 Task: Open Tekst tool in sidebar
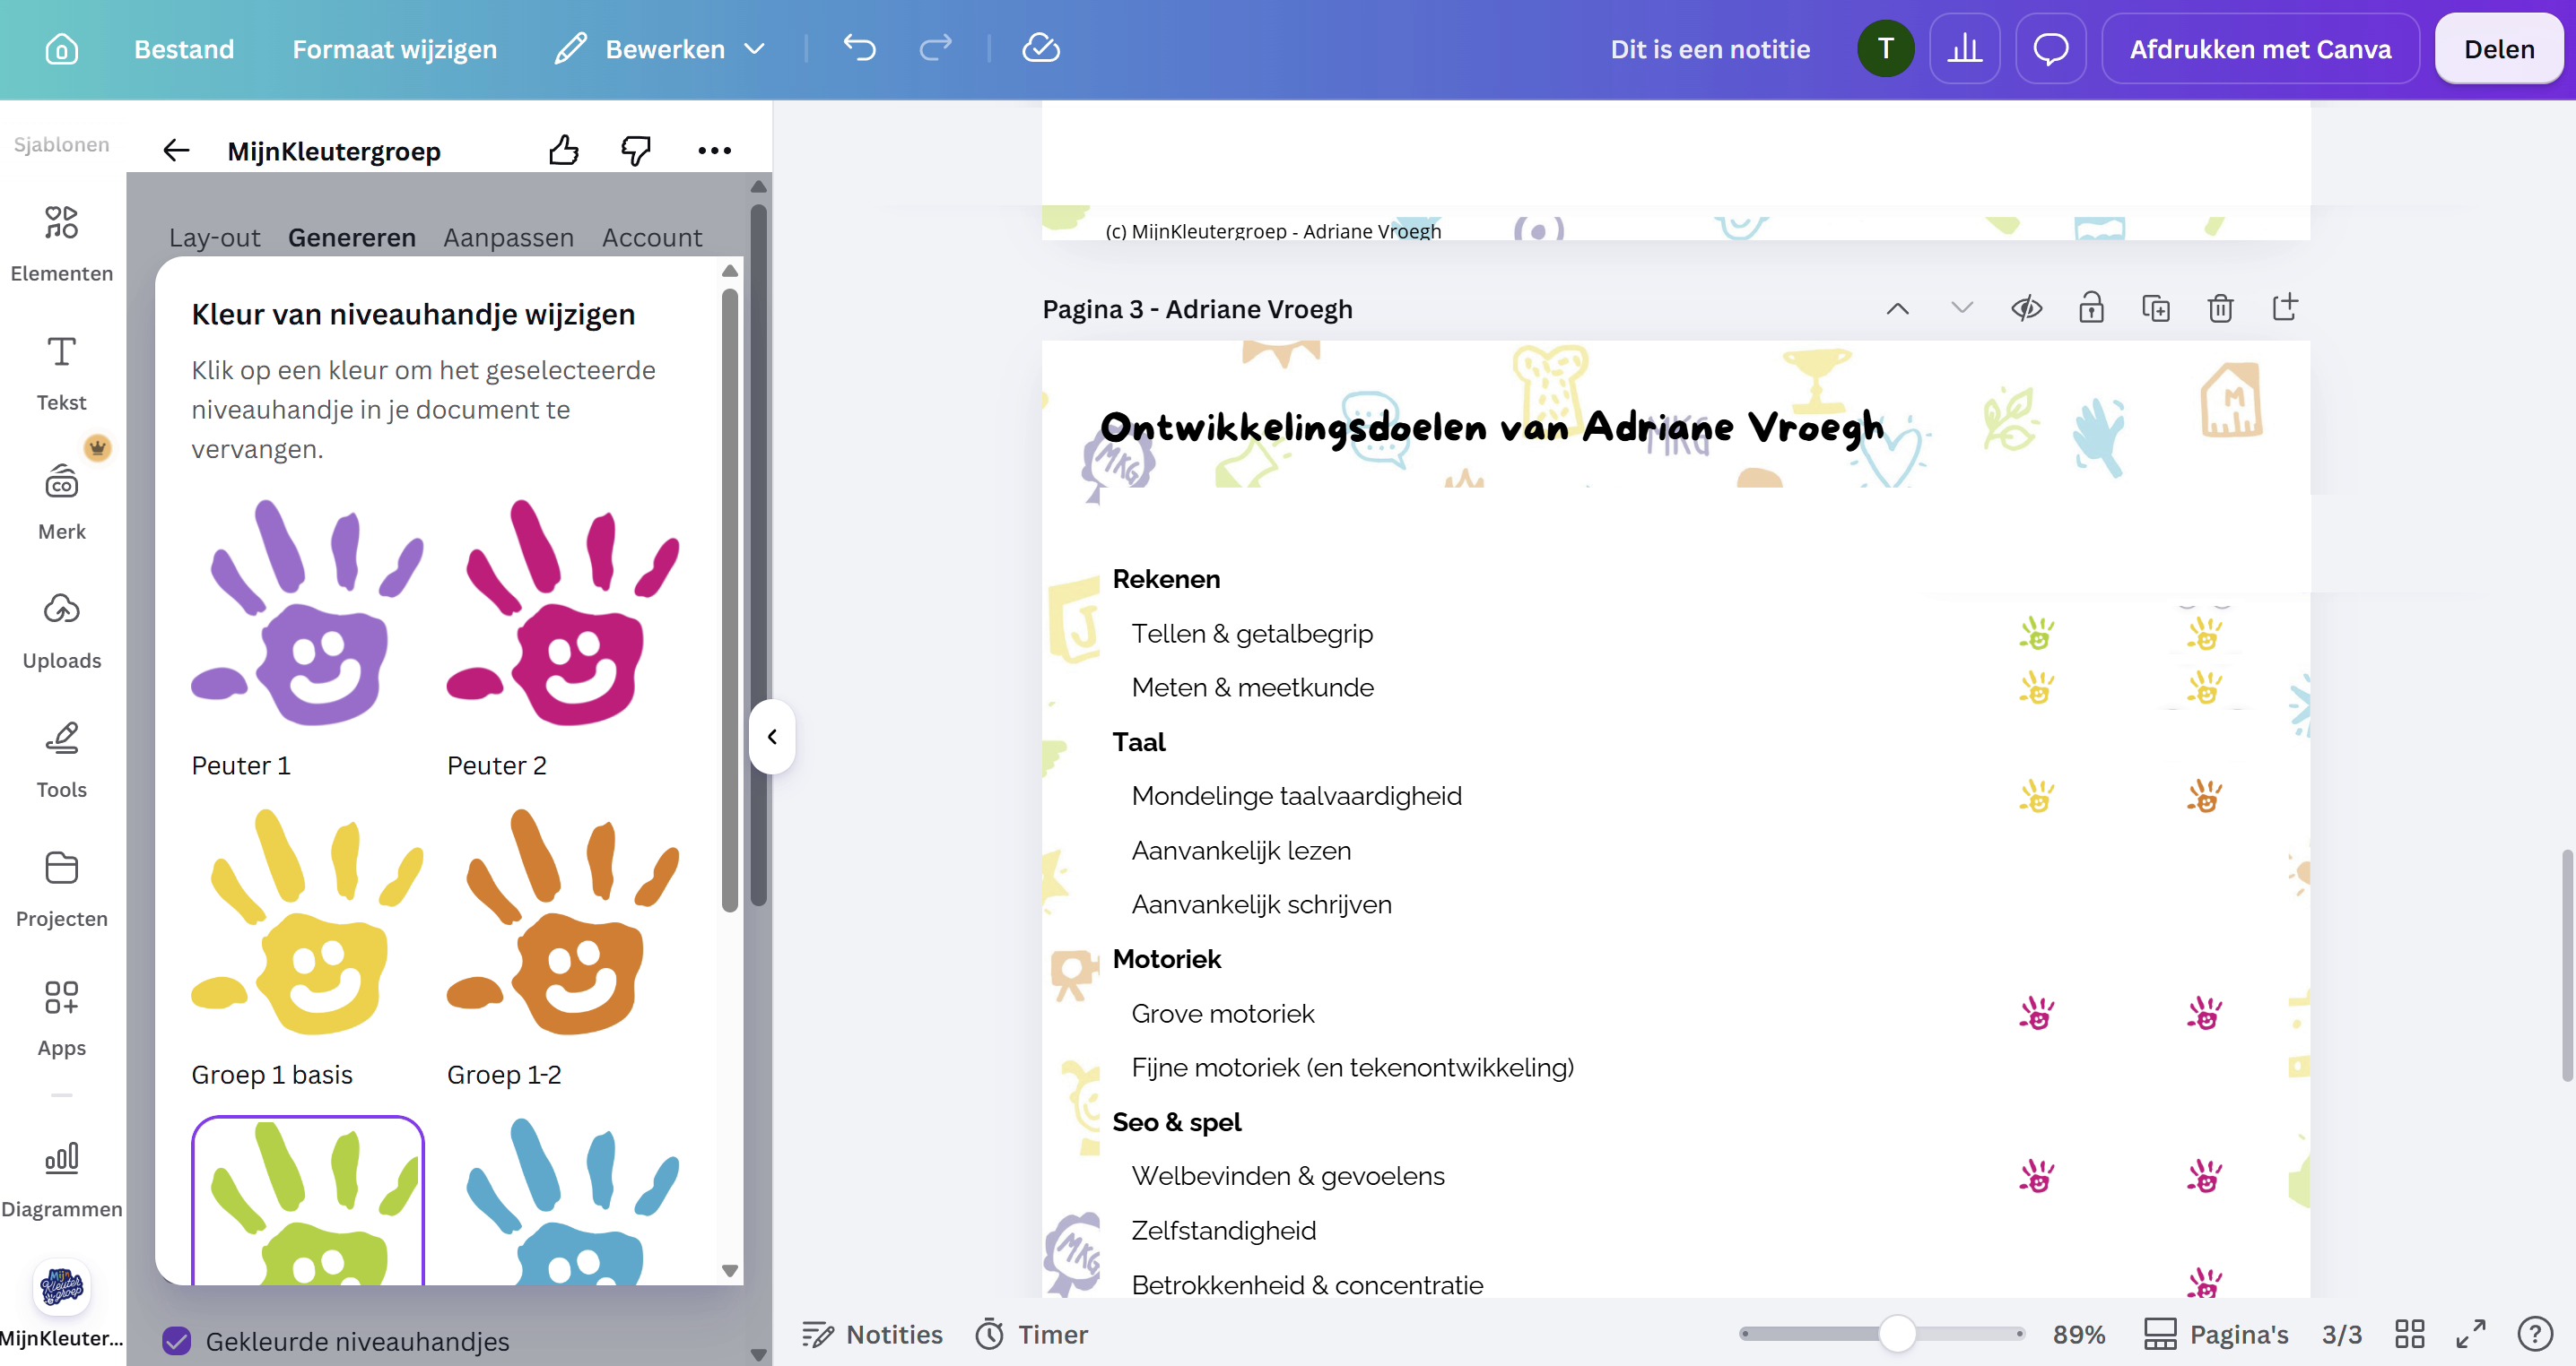pyautogui.click(x=62, y=373)
